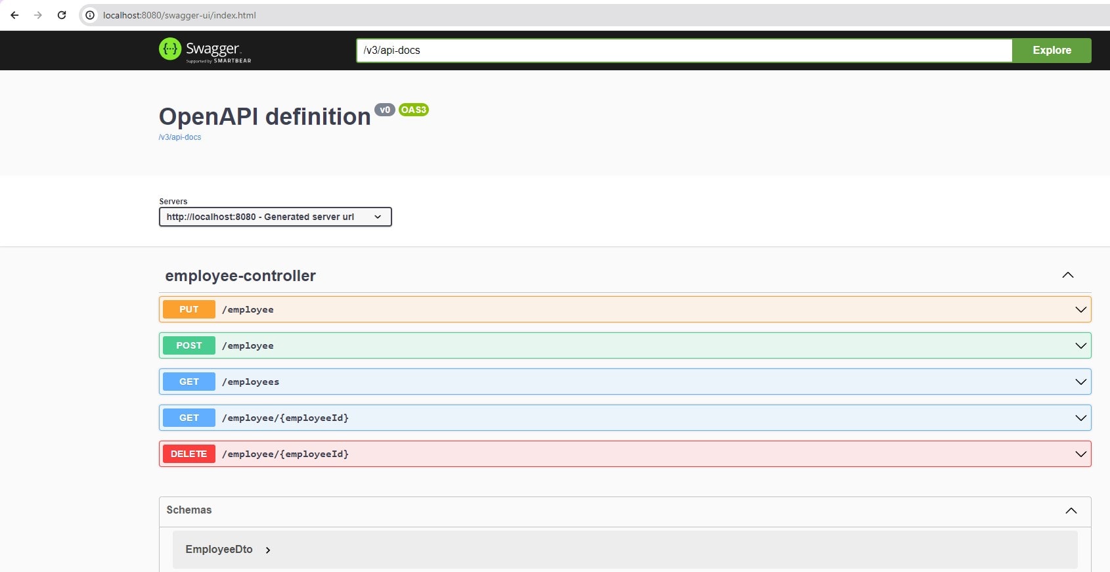Viewport: 1110px width, 572px height.
Task: Click the /employee path in the POST row
Action: 248,345
